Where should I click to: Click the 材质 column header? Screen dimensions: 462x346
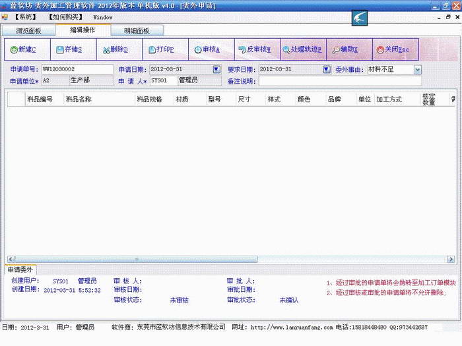[190, 100]
